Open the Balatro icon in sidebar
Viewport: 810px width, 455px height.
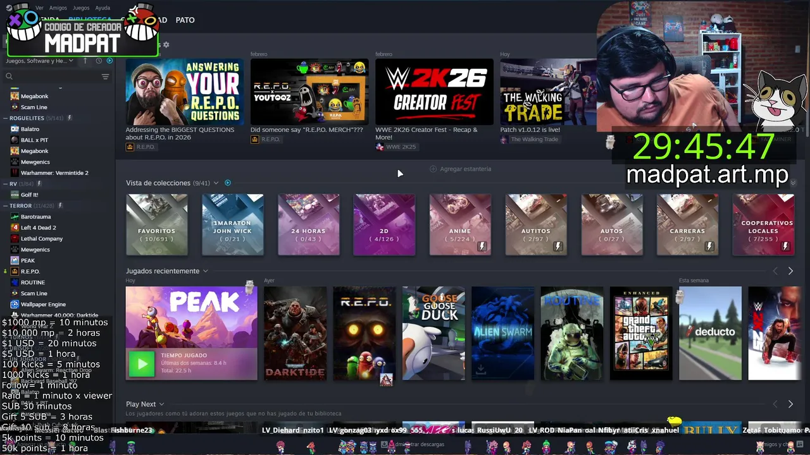(x=15, y=129)
